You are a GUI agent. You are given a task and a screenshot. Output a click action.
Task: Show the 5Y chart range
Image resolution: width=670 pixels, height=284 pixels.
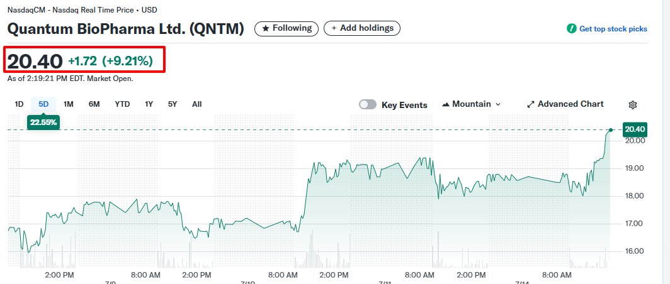[172, 104]
